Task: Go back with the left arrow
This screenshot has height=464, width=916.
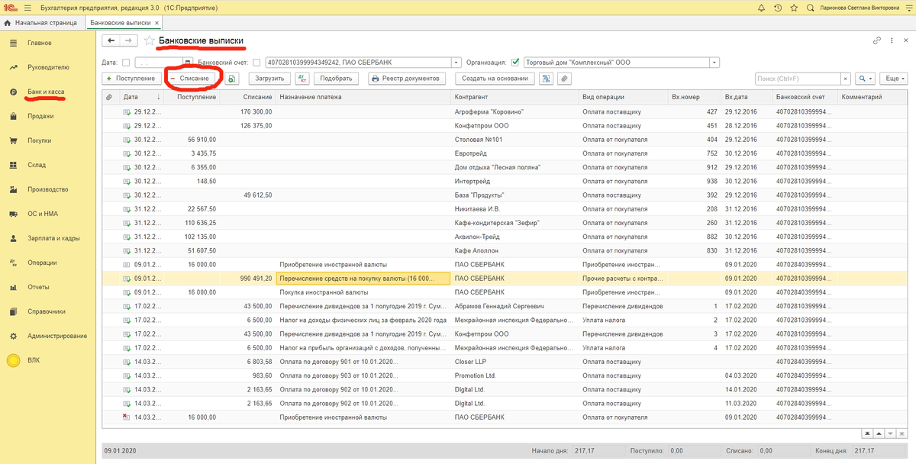Action: (x=111, y=40)
